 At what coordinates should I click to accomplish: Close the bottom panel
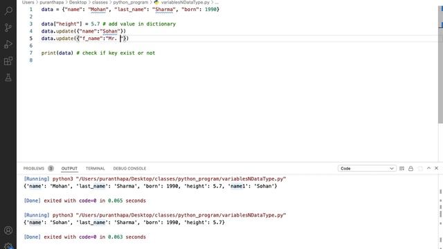point(437,168)
